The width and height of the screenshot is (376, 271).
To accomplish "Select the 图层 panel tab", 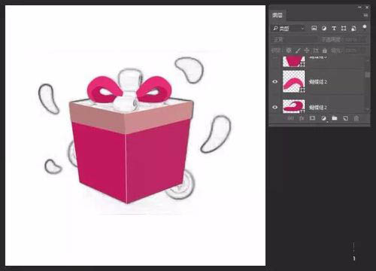I will pos(277,15).
